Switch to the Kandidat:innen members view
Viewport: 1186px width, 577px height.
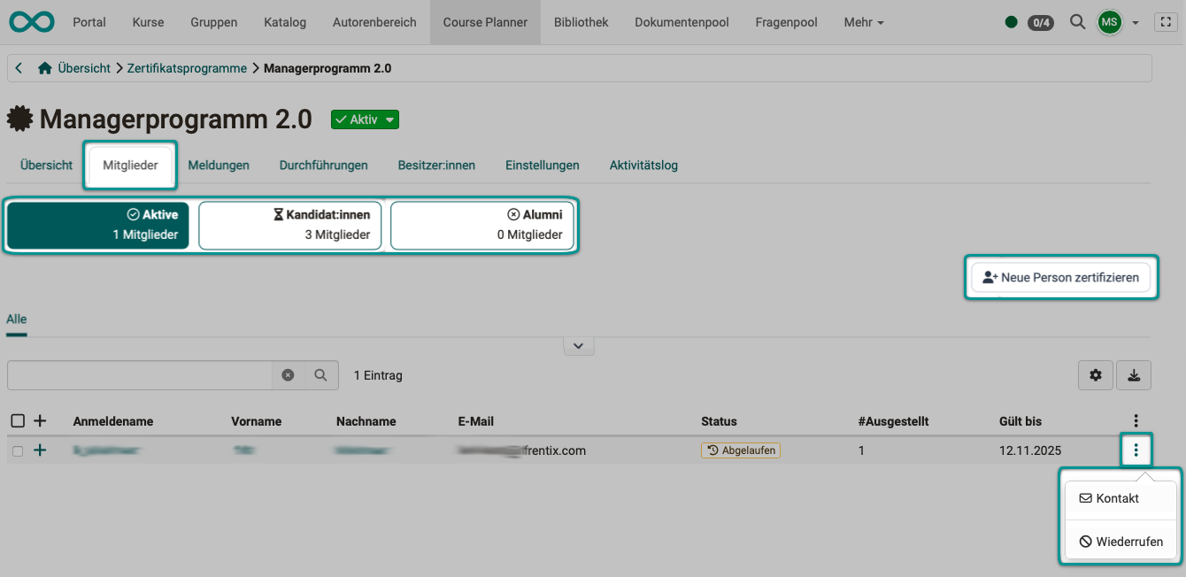pyautogui.click(x=289, y=225)
